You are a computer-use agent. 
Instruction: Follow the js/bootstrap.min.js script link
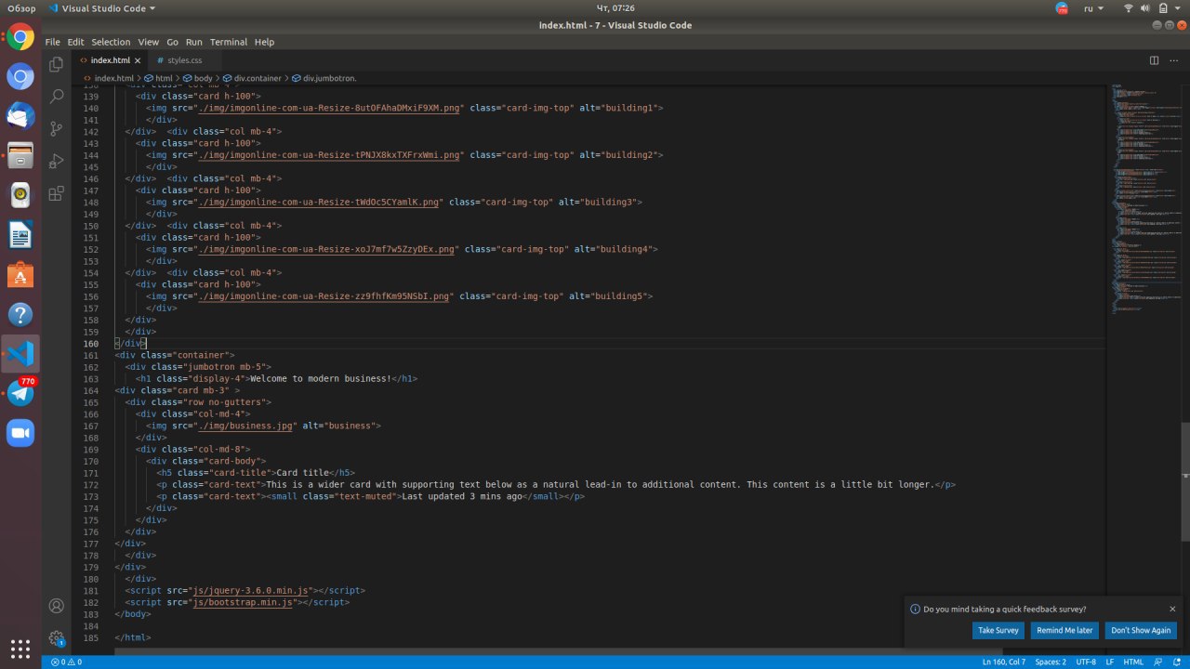pyautogui.click(x=243, y=602)
